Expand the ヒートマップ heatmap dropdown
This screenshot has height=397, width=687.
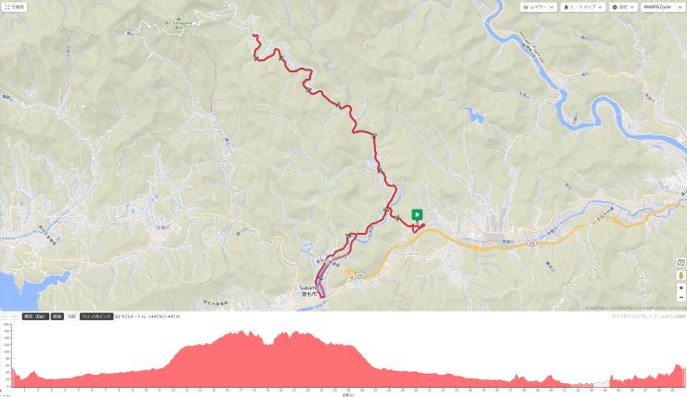pyautogui.click(x=583, y=7)
